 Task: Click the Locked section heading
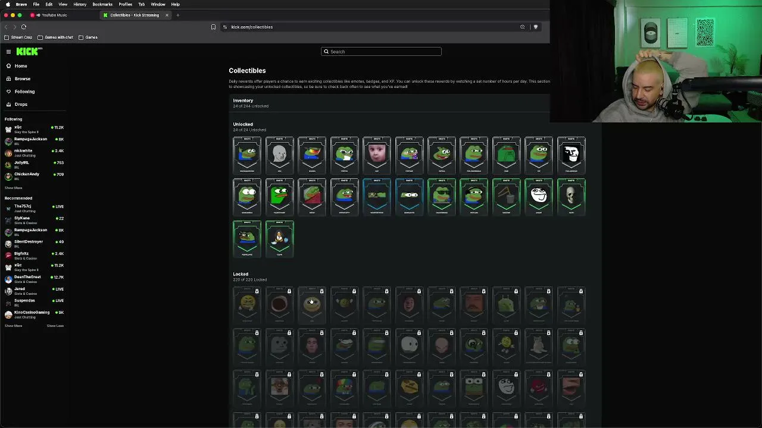pos(241,274)
